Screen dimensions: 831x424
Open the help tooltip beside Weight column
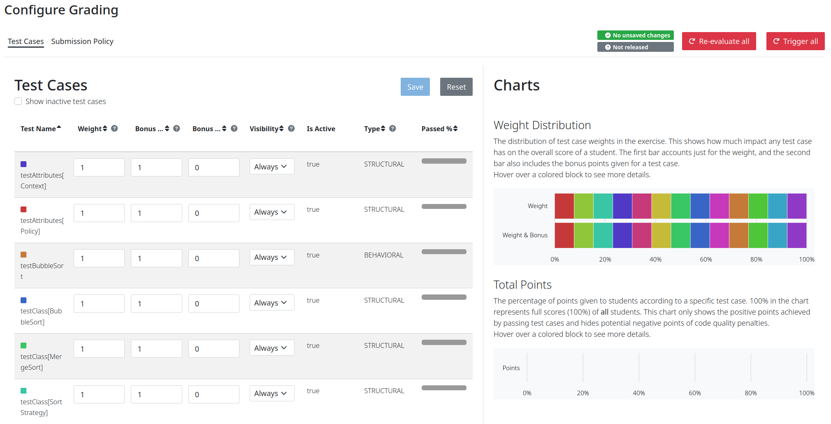pyautogui.click(x=114, y=128)
